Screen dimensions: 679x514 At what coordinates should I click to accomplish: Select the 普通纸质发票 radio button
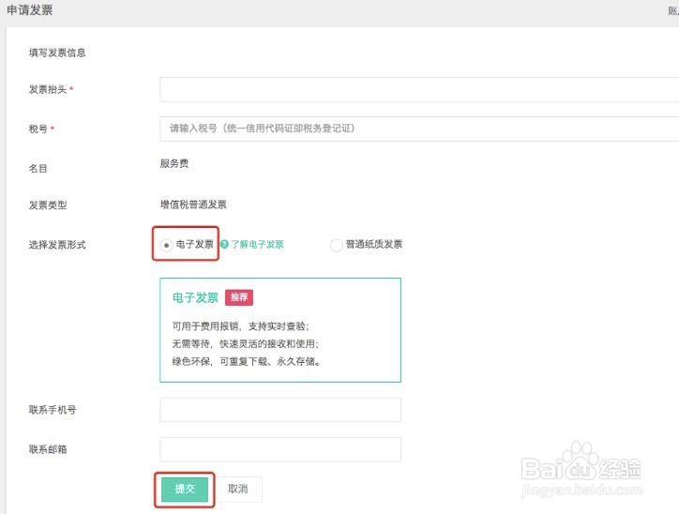pyautogui.click(x=337, y=246)
